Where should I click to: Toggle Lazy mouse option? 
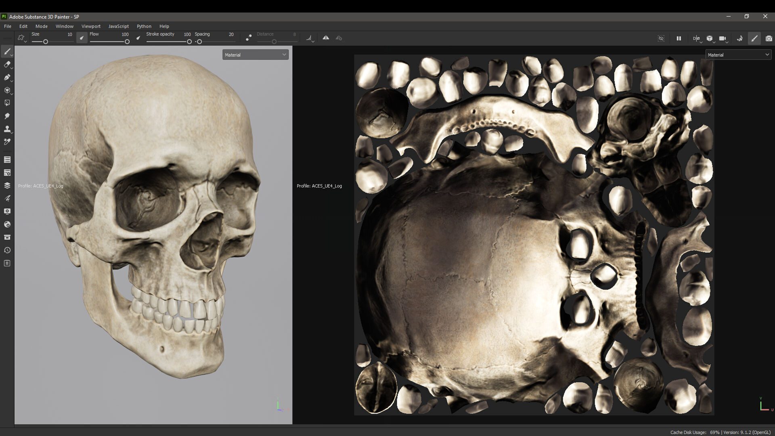pos(249,38)
